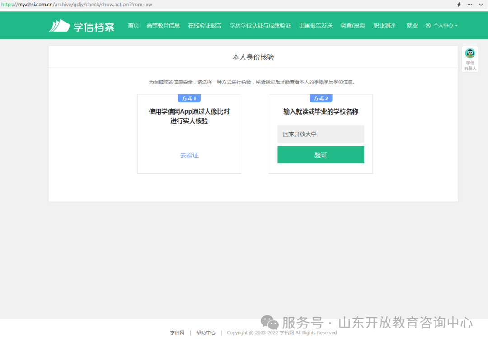Open 就业 menu item
This screenshot has width=488, height=342.
click(412, 25)
